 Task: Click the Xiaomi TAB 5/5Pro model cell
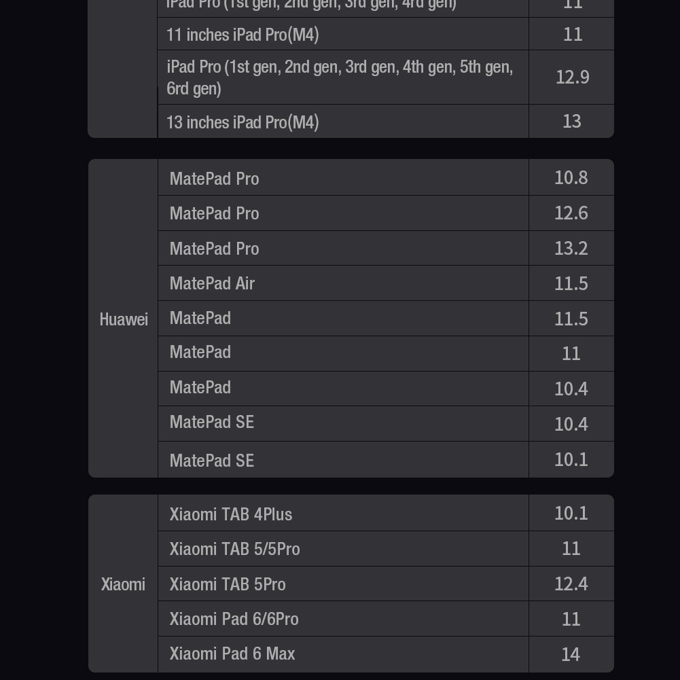pyautogui.click(x=234, y=549)
